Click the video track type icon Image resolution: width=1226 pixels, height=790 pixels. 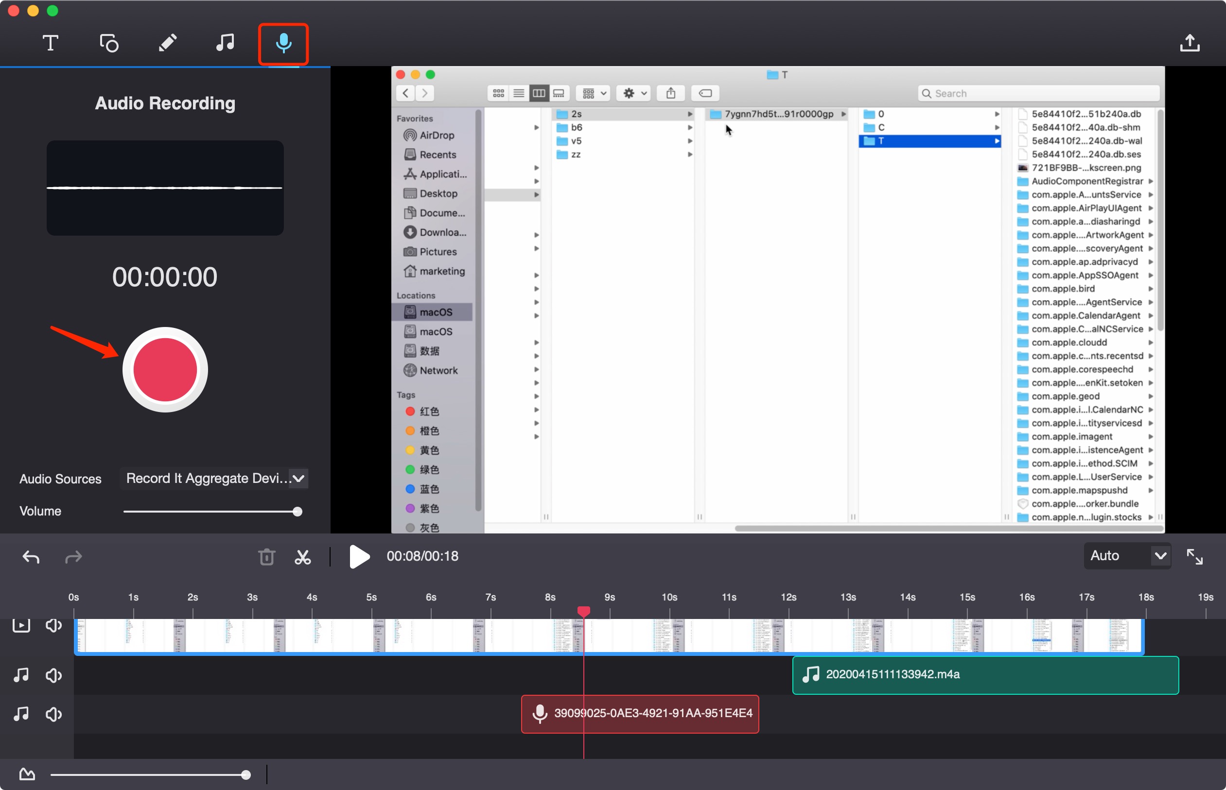tap(21, 625)
